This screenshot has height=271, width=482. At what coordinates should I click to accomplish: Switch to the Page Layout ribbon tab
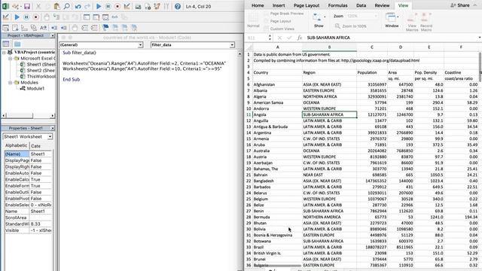(307, 5)
